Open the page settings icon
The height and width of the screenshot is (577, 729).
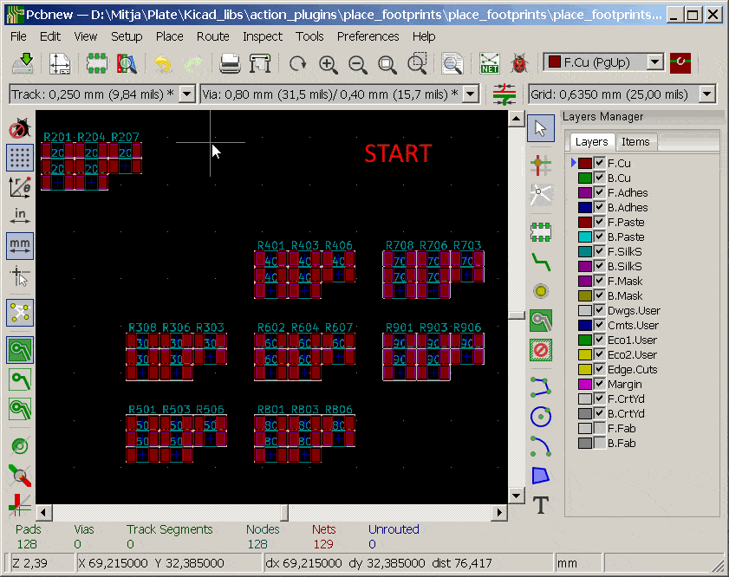(x=60, y=63)
